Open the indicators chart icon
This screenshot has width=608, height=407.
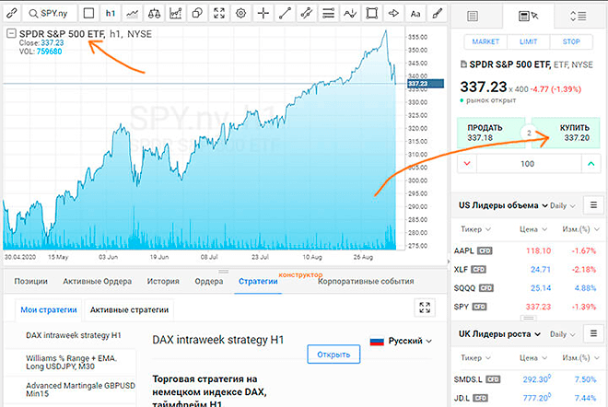pos(176,14)
